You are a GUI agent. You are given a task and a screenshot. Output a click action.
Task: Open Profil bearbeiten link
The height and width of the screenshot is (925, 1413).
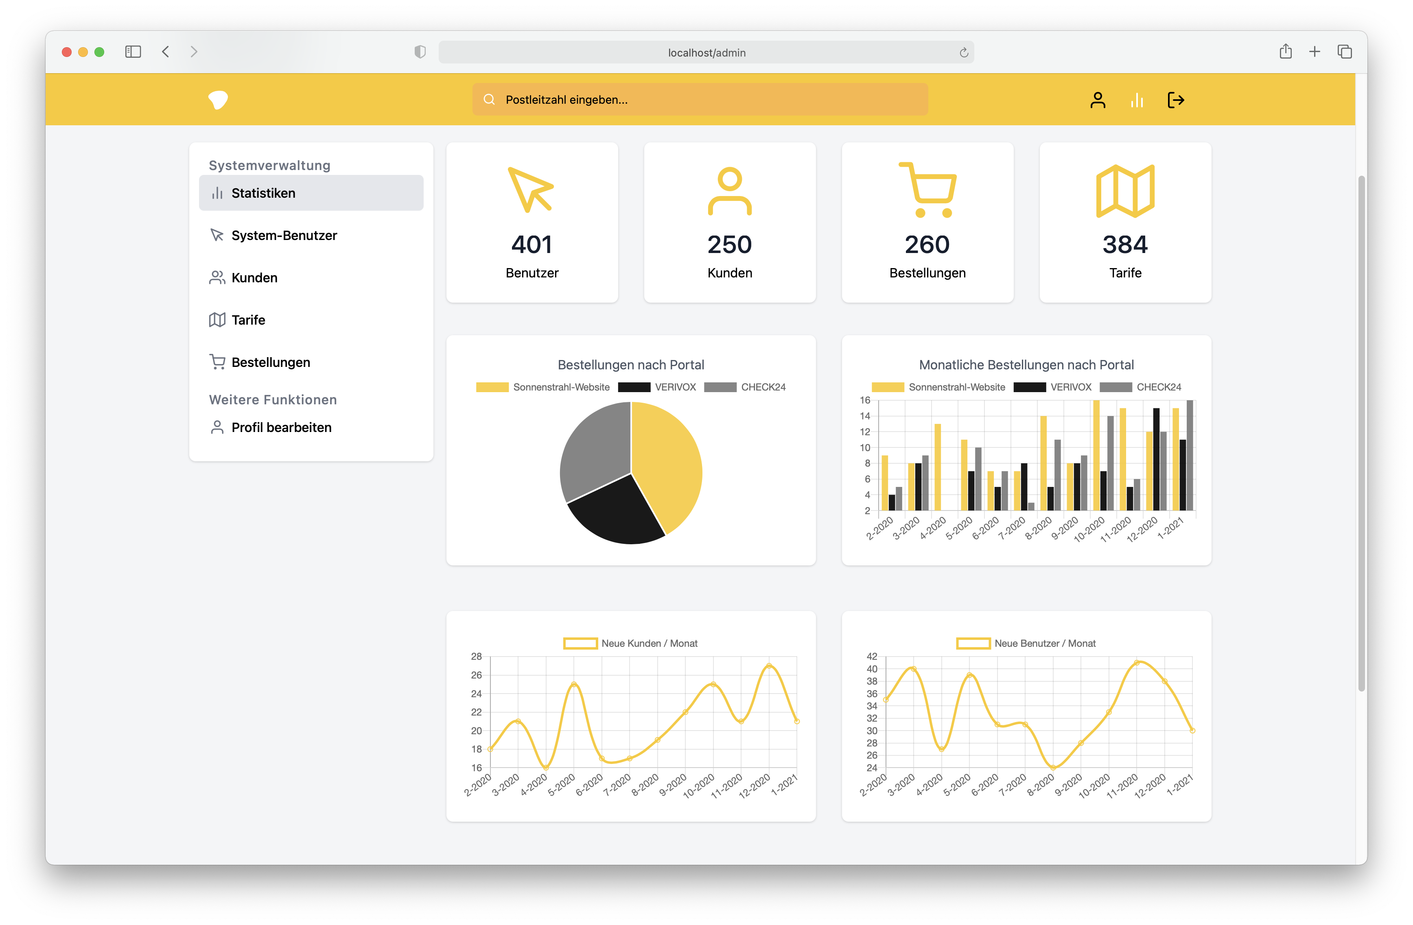pos(281,427)
